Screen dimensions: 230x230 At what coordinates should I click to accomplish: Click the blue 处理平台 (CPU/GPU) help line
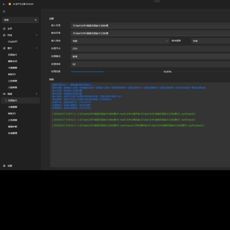(x=72, y=102)
